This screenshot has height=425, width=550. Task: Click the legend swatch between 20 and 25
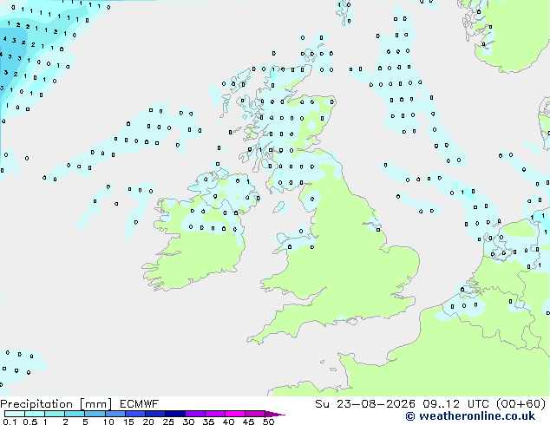tap(155, 414)
